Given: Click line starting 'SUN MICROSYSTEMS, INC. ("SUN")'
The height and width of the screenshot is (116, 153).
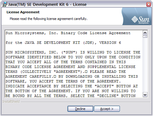Looking at the screenshot, I should tap(73, 52).
